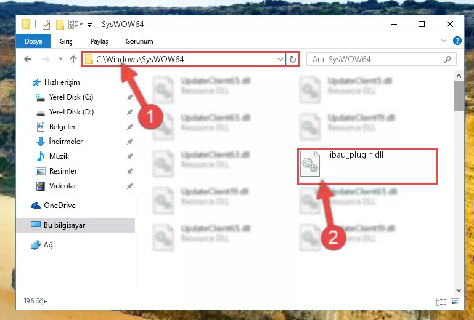Click the search magnifier icon

pos(447,60)
